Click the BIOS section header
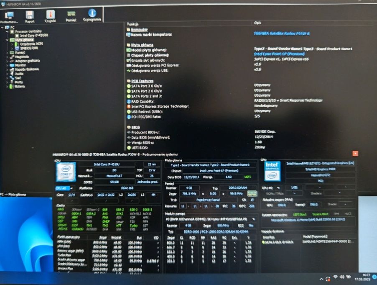Image resolution: width=377 pixels, height=285 pixels. pos(135,127)
